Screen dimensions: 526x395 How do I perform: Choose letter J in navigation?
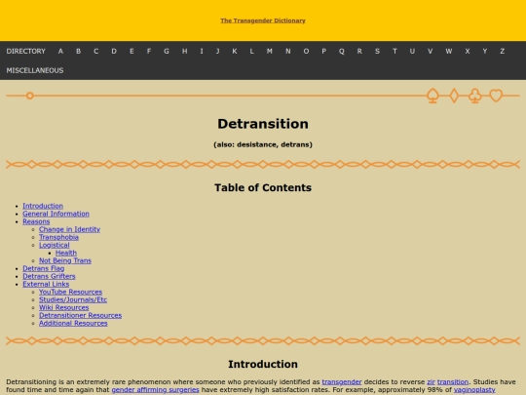coord(218,51)
